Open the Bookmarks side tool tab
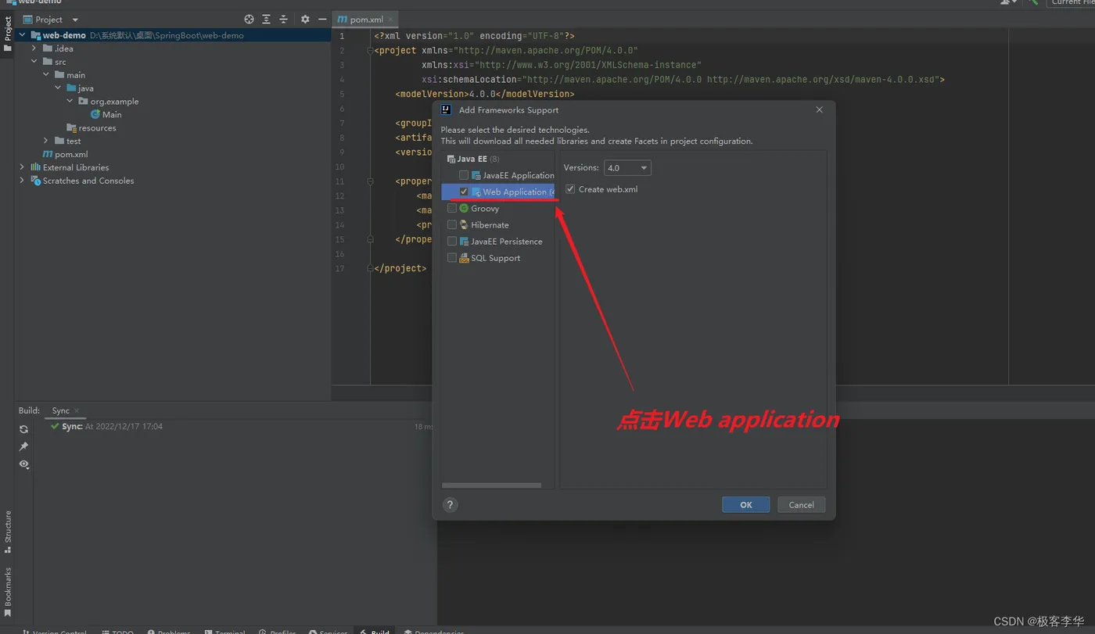This screenshot has width=1095, height=634. click(x=8, y=593)
